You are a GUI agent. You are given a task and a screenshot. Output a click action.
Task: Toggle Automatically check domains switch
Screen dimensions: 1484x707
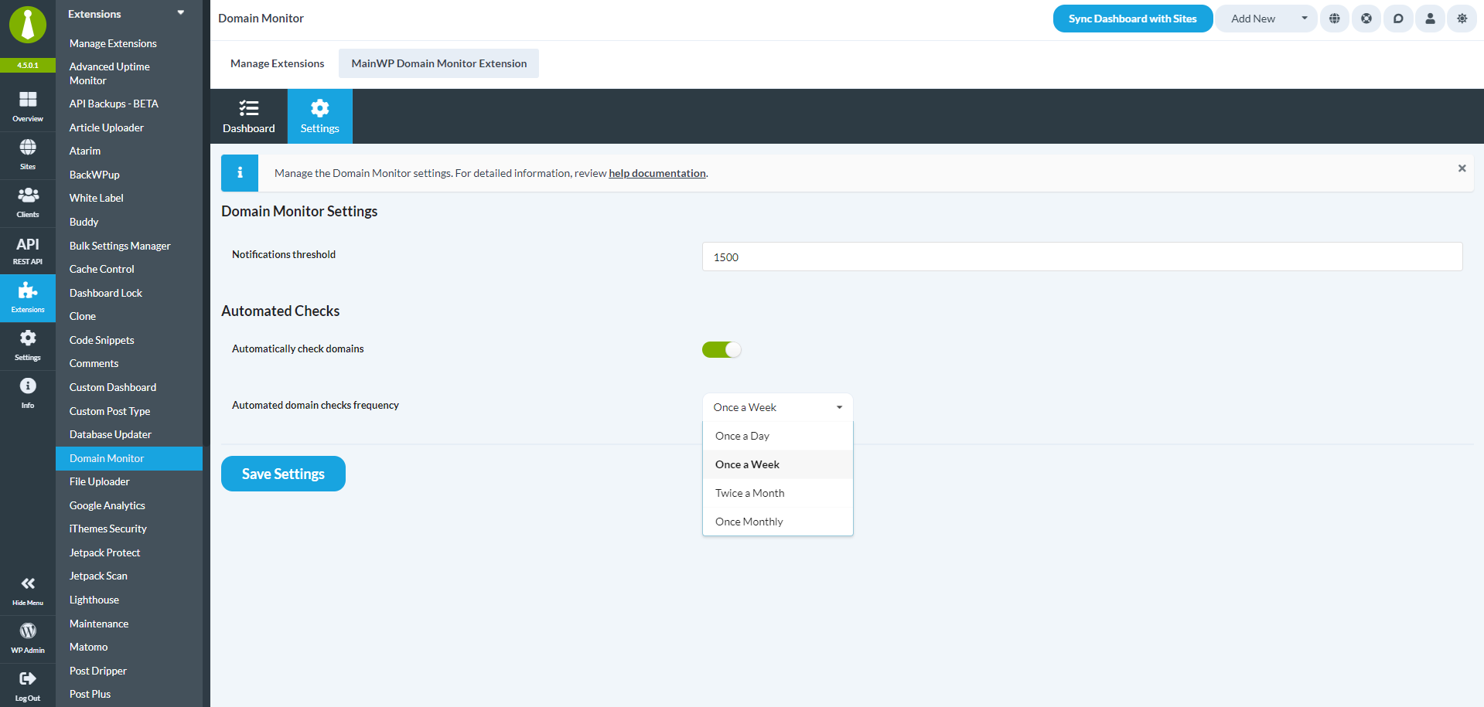click(x=722, y=350)
